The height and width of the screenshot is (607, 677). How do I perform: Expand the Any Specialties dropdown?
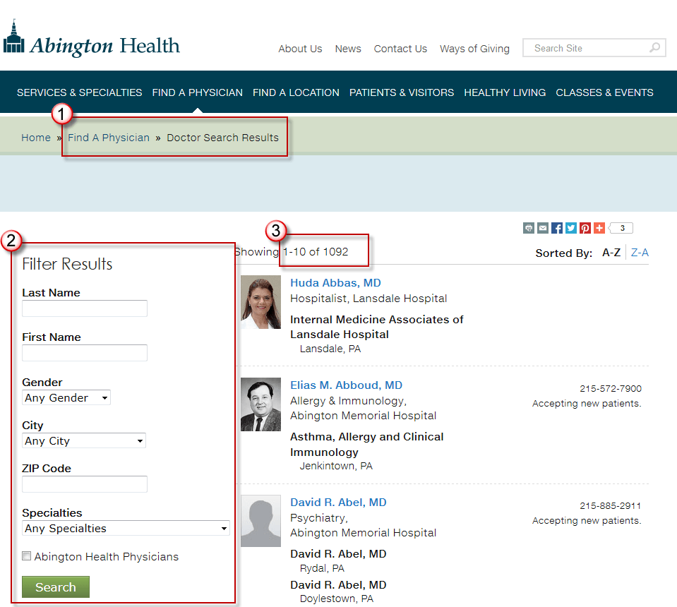coord(126,529)
